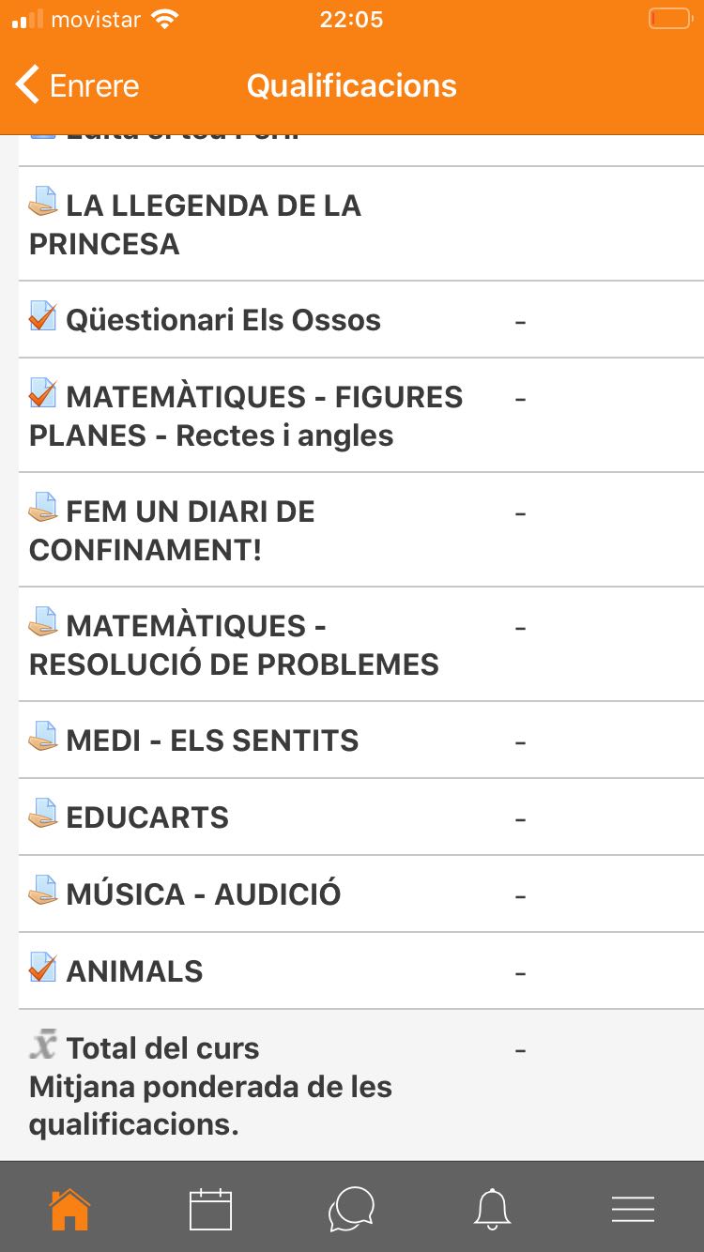This screenshot has height=1252, width=704.
Task: Tap the Qualificacions page title
Action: pyautogui.click(x=351, y=86)
